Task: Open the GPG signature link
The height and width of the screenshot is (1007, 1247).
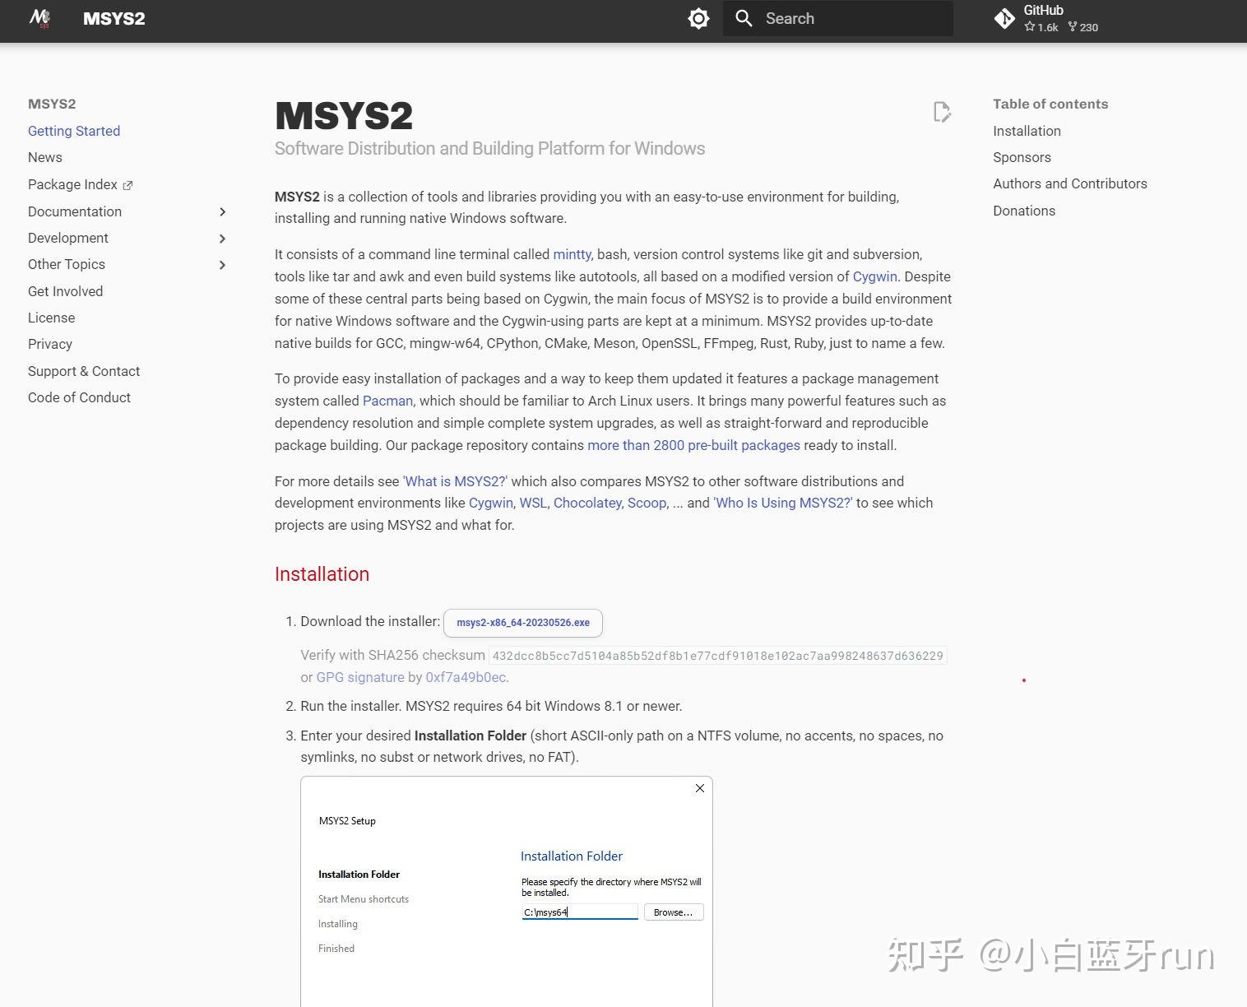Action: click(x=360, y=677)
